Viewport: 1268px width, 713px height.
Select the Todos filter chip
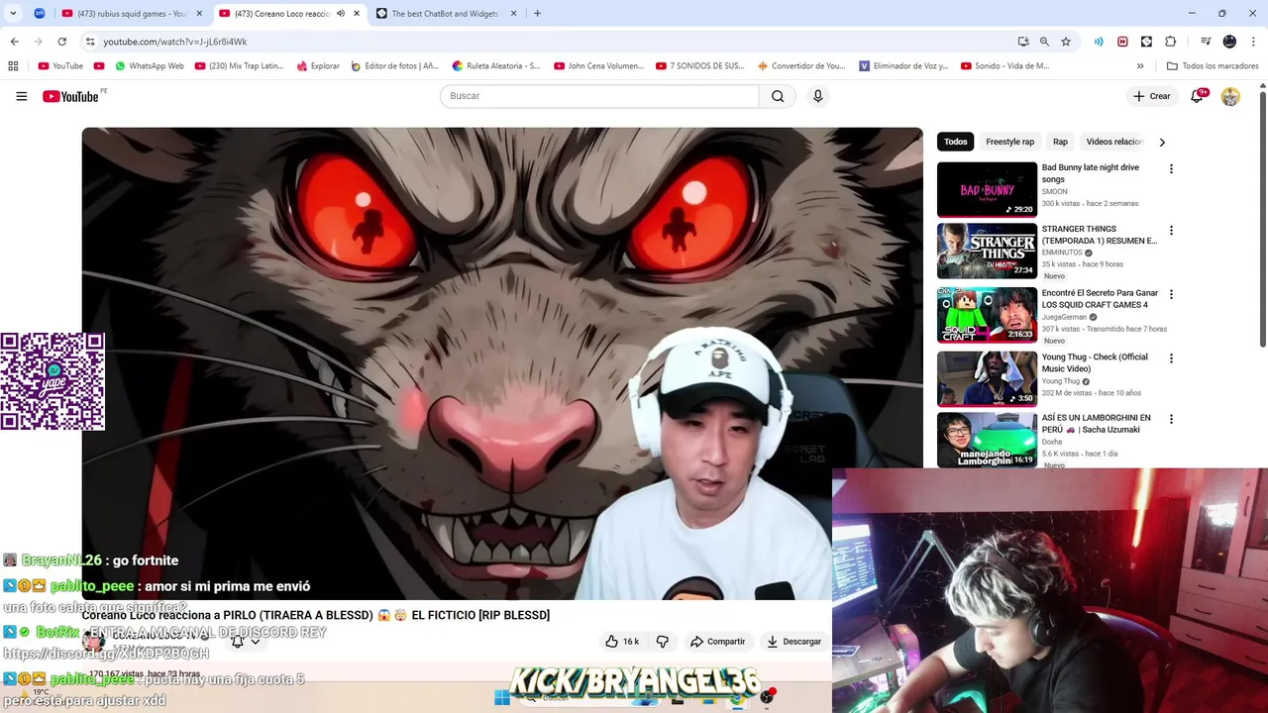[x=955, y=142]
